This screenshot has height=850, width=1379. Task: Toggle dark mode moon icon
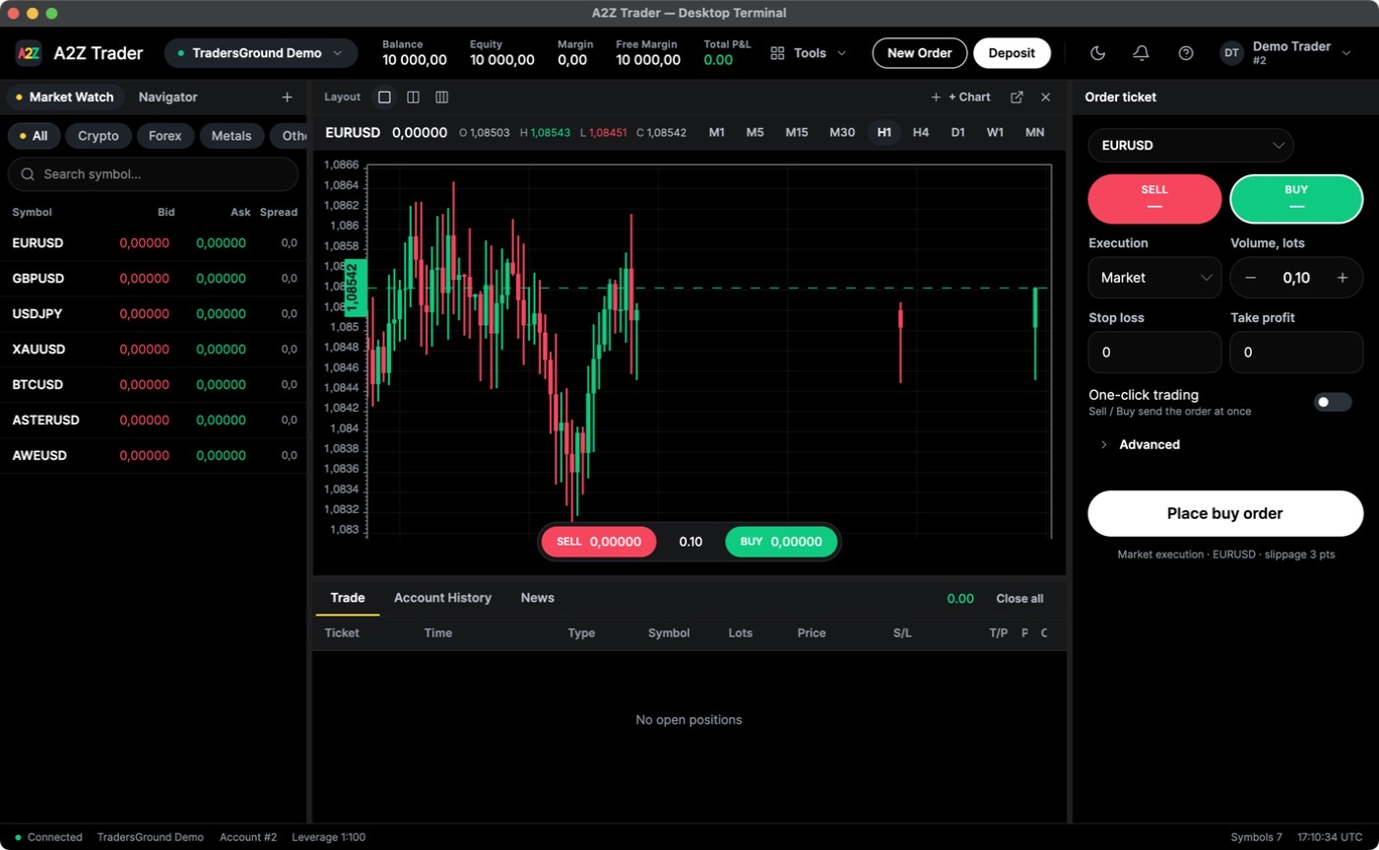tap(1097, 53)
